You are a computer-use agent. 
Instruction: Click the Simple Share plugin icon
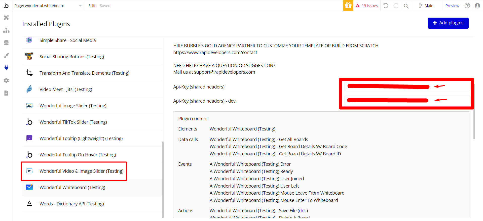coord(29,40)
